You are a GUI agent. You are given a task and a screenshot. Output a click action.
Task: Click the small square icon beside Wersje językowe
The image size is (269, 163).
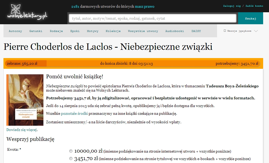[x=225, y=31]
